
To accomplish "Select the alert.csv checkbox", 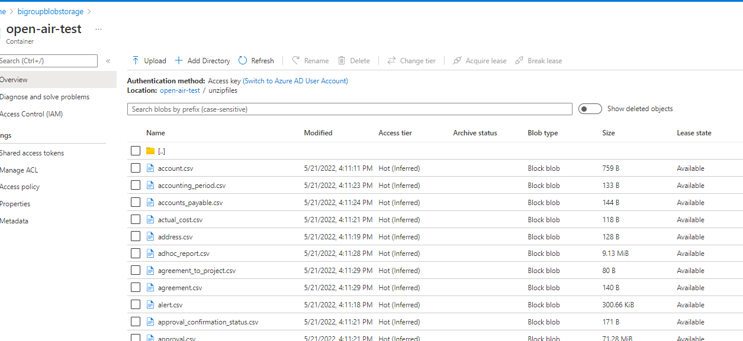I will [x=136, y=305].
